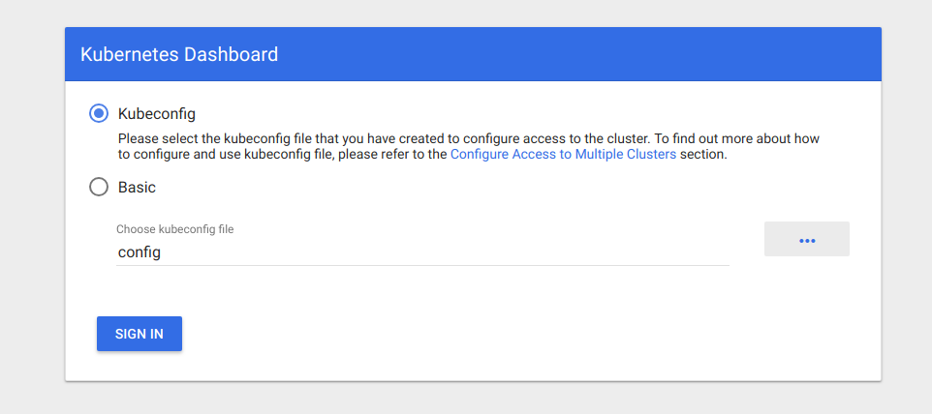This screenshot has height=414, width=932.
Task: Click the kubeconfig description paragraph first line
Action: coord(468,138)
